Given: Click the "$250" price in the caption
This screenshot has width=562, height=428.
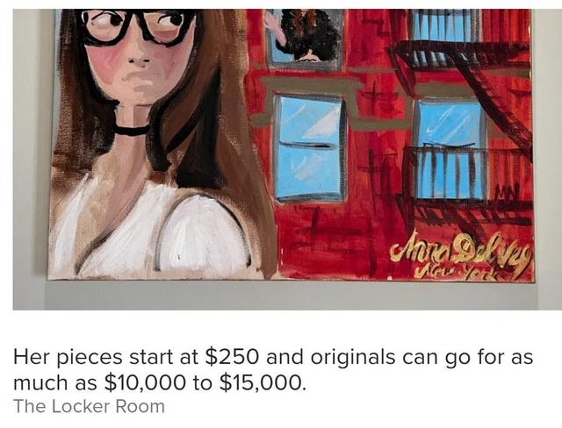Looking at the screenshot, I should [232, 357].
